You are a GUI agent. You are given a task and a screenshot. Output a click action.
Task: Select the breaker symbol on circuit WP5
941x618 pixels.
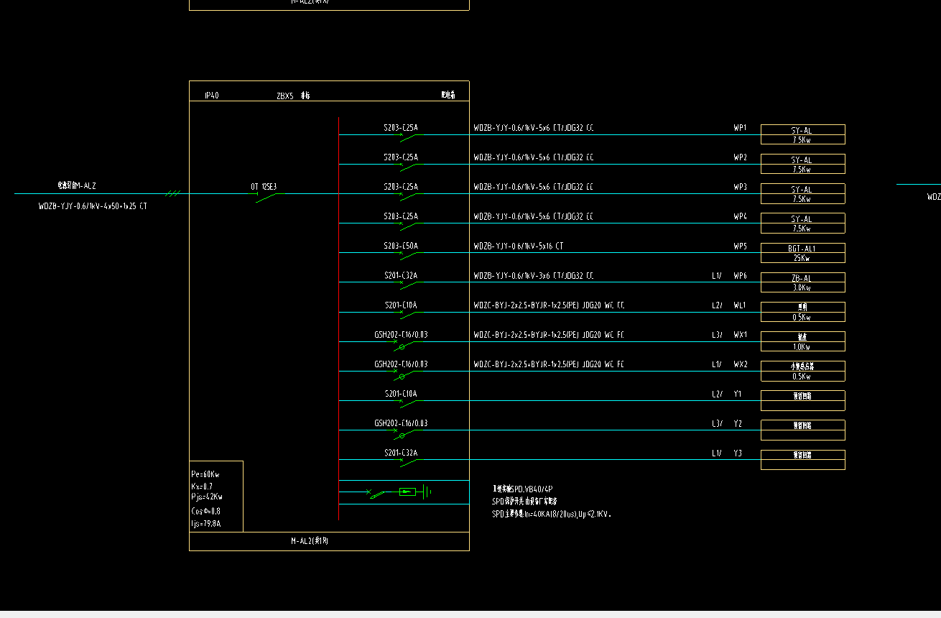[409, 255]
